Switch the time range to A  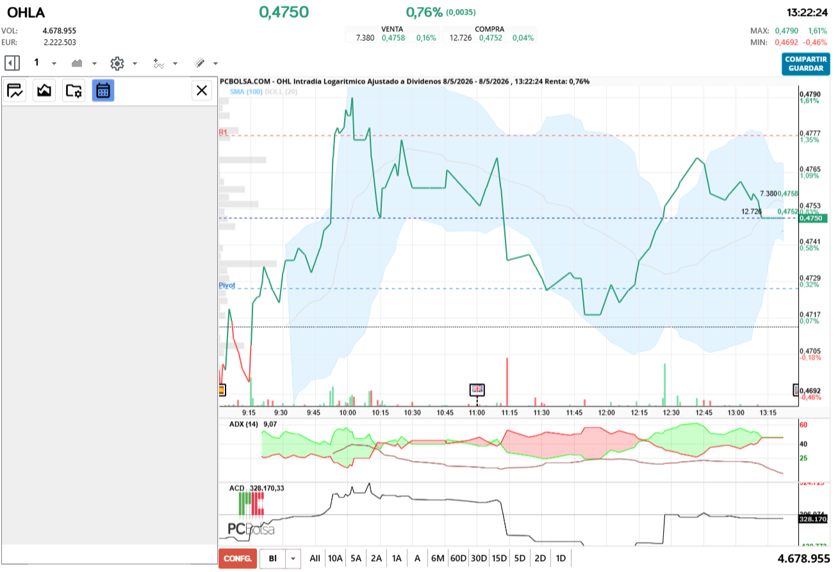pos(417,559)
